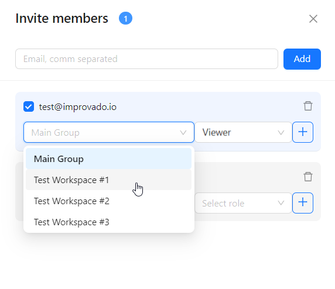Focus the Email comma separated field
This screenshot has width=335, height=289.
tap(146, 59)
